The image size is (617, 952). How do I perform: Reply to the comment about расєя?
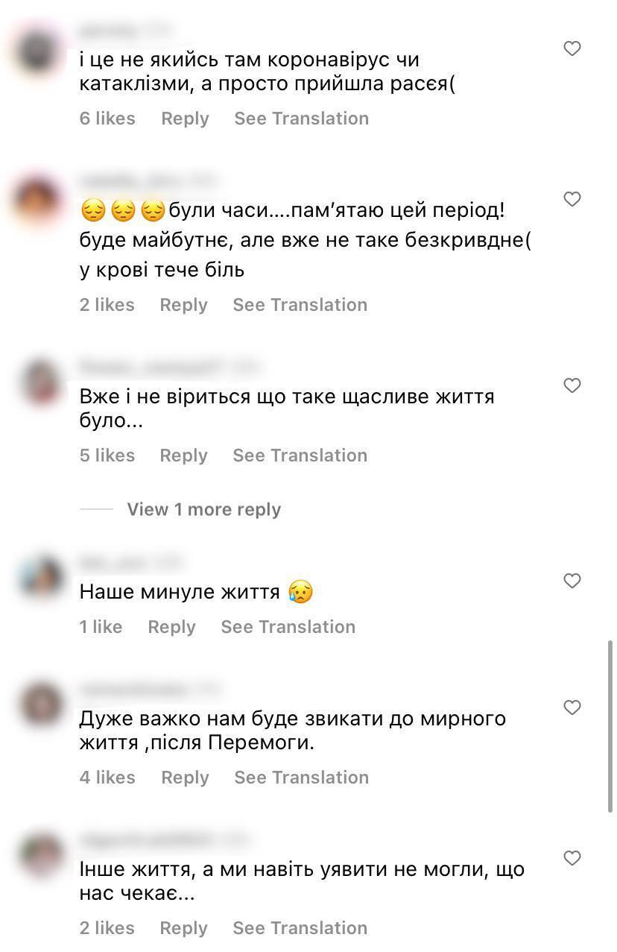click(185, 118)
